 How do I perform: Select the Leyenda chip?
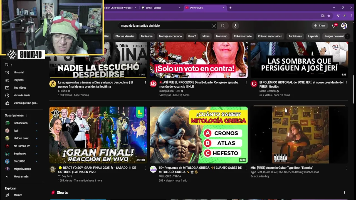pyautogui.click(x=313, y=36)
